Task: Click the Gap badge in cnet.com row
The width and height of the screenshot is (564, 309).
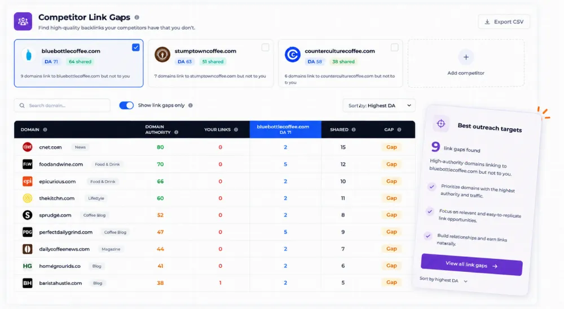Action: coord(391,147)
